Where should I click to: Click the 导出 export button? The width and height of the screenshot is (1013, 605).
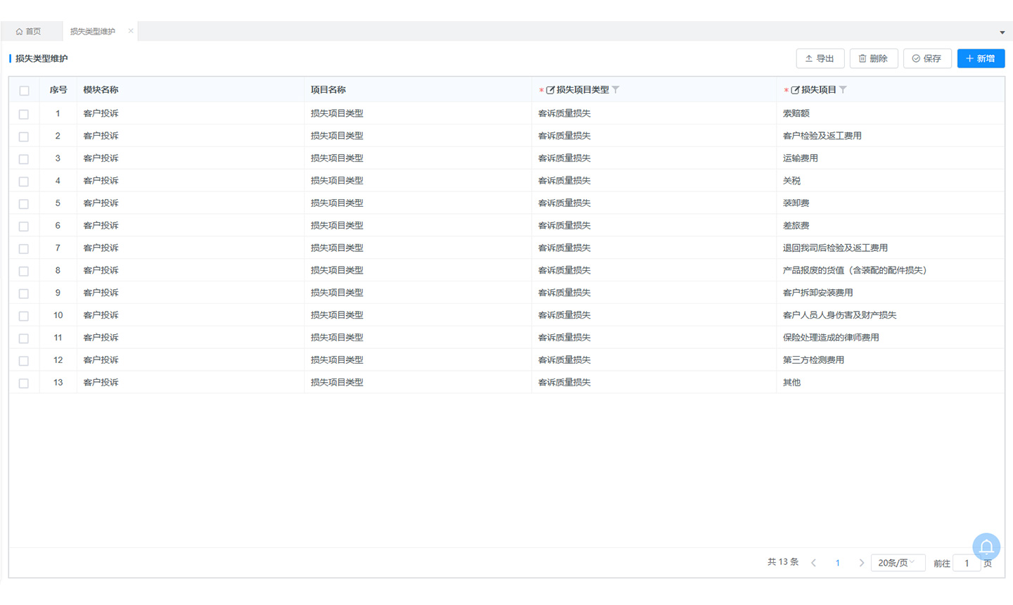point(820,58)
